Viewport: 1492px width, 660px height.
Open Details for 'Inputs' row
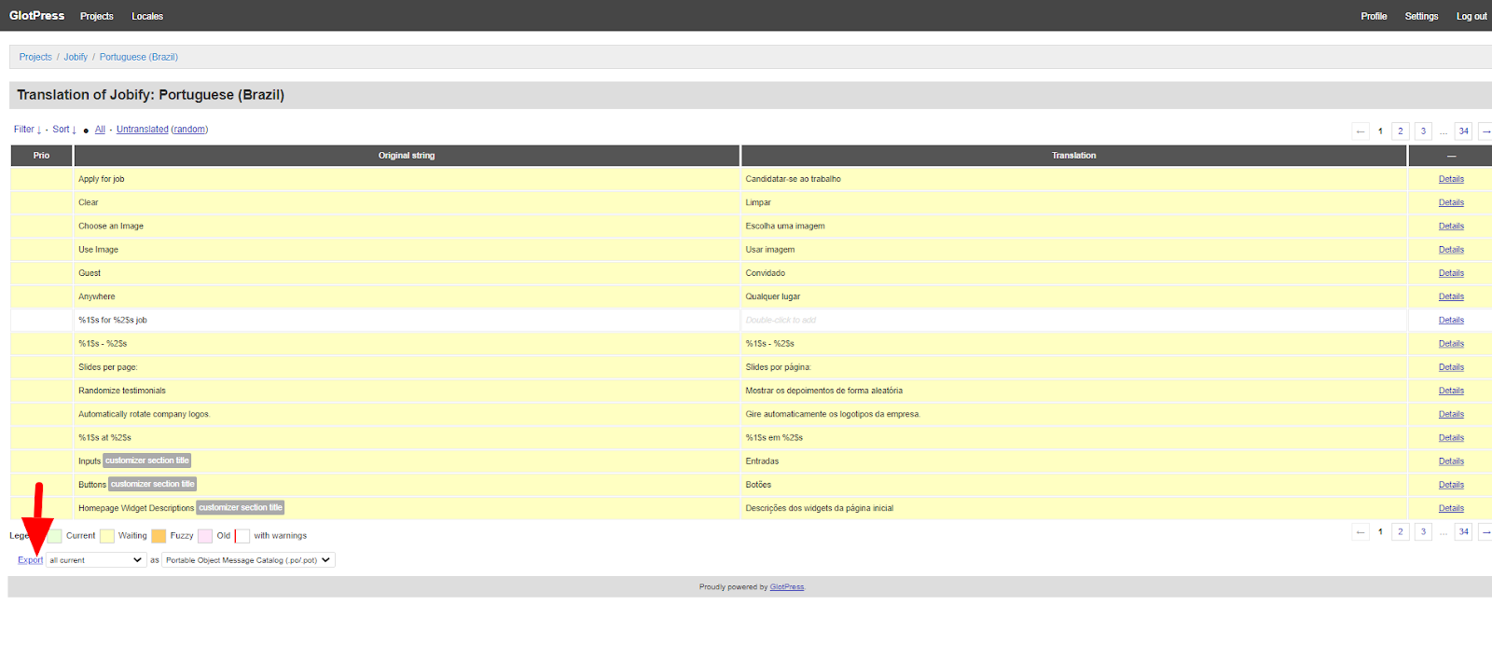[x=1451, y=461]
